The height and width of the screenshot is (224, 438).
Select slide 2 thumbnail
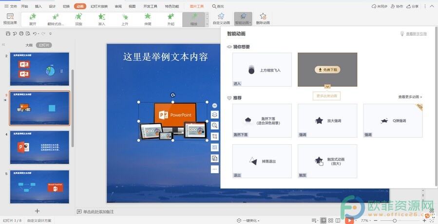click(x=39, y=69)
